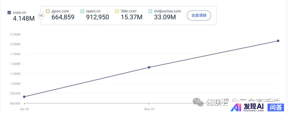This screenshot has height=114, width=288.
Task: Click the coze.cn domain label
Action: point(19,12)
